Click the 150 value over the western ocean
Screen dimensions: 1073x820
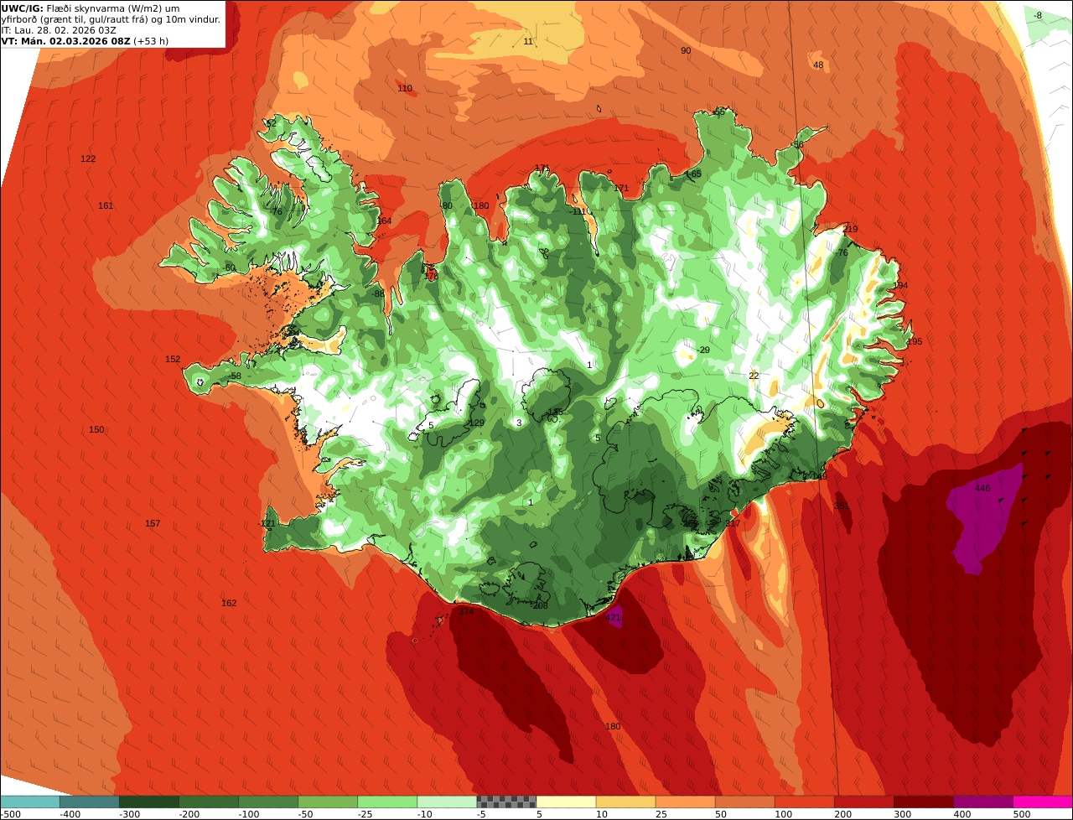[x=96, y=429]
